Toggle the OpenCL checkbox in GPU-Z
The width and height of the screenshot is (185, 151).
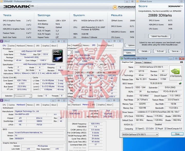136,129
